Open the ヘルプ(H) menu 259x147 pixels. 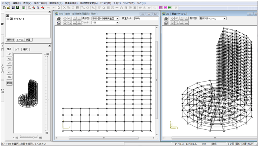click(141, 3)
